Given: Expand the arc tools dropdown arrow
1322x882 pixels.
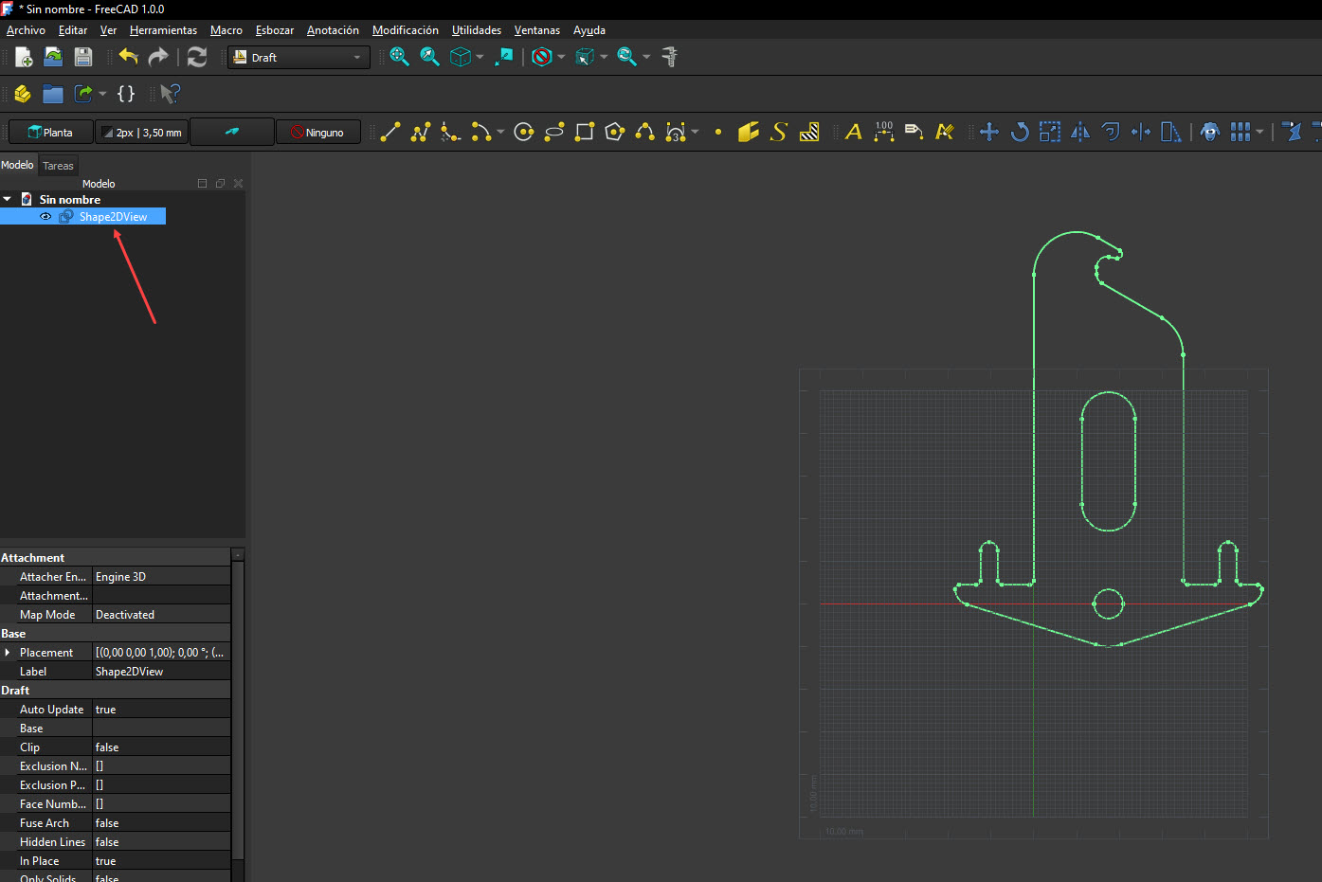Looking at the screenshot, I should click(500, 133).
